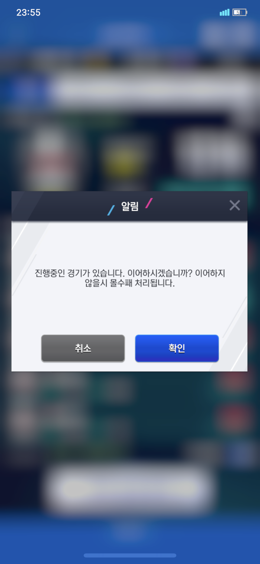Close the 알림 dialog with the X icon
The height and width of the screenshot is (564, 260).
pyautogui.click(x=235, y=205)
